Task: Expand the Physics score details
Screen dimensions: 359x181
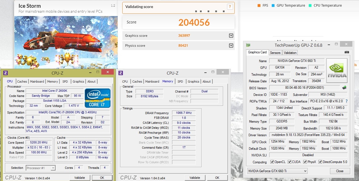Action: [x=231, y=46]
